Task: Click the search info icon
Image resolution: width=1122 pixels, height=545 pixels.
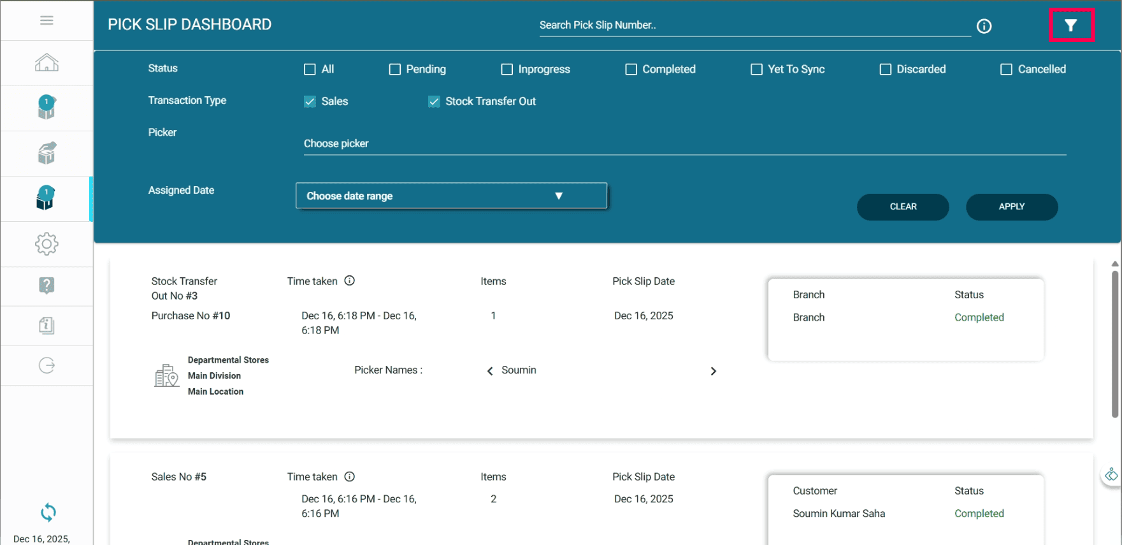Action: [x=984, y=26]
